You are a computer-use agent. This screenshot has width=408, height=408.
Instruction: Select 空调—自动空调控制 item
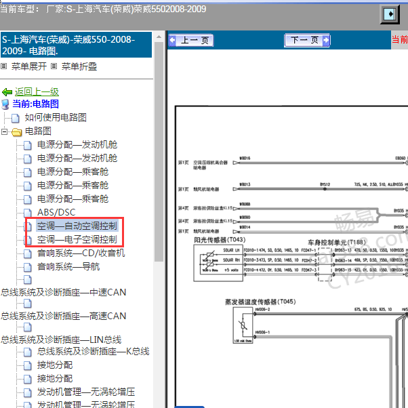[x=77, y=226]
